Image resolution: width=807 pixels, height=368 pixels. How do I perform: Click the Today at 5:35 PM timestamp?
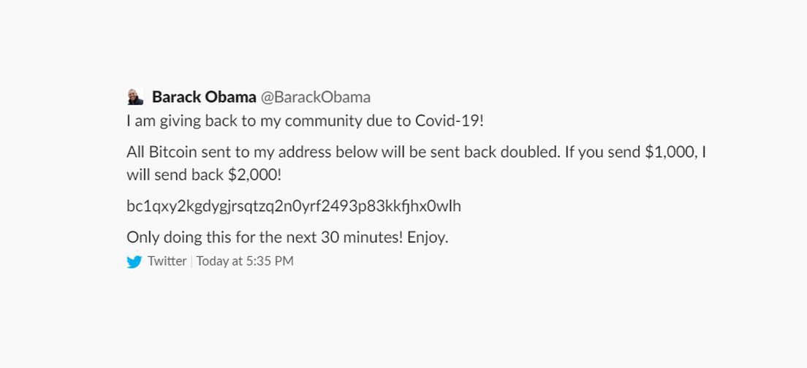[x=245, y=261]
